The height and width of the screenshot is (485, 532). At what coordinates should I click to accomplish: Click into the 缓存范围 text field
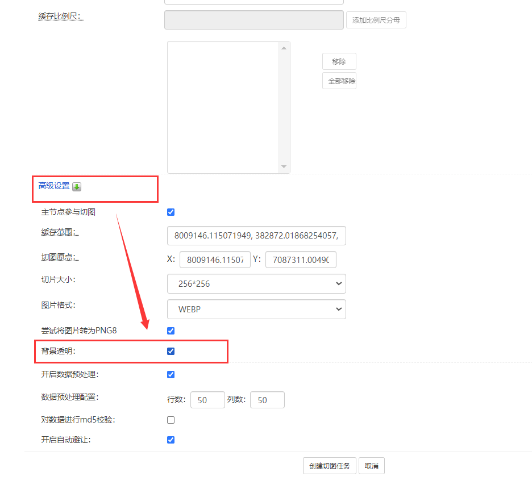click(x=256, y=236)
